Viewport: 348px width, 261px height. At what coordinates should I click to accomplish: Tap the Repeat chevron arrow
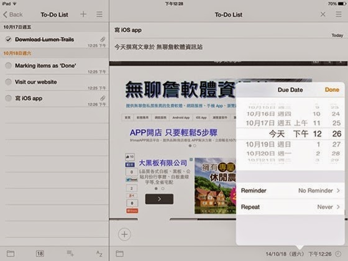click(x=338, y=207)
